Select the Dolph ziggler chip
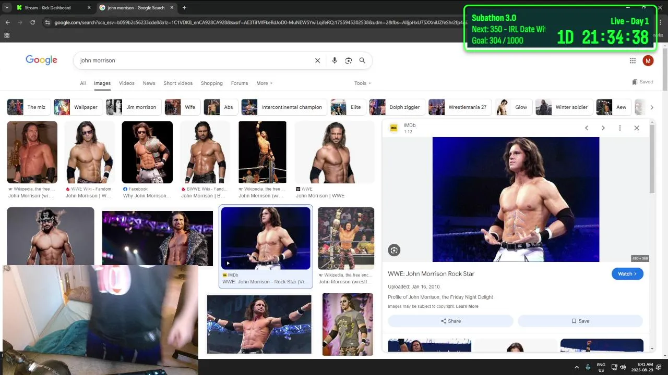This screenshot has width=668, height=375. [397, 107]
